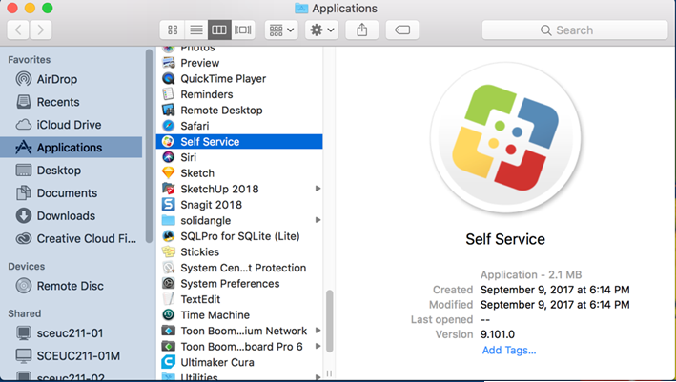Expand the Toon Boom Network folder arrow
The height and width of the screenshot is (382, 676).
(x=318, y=331)
